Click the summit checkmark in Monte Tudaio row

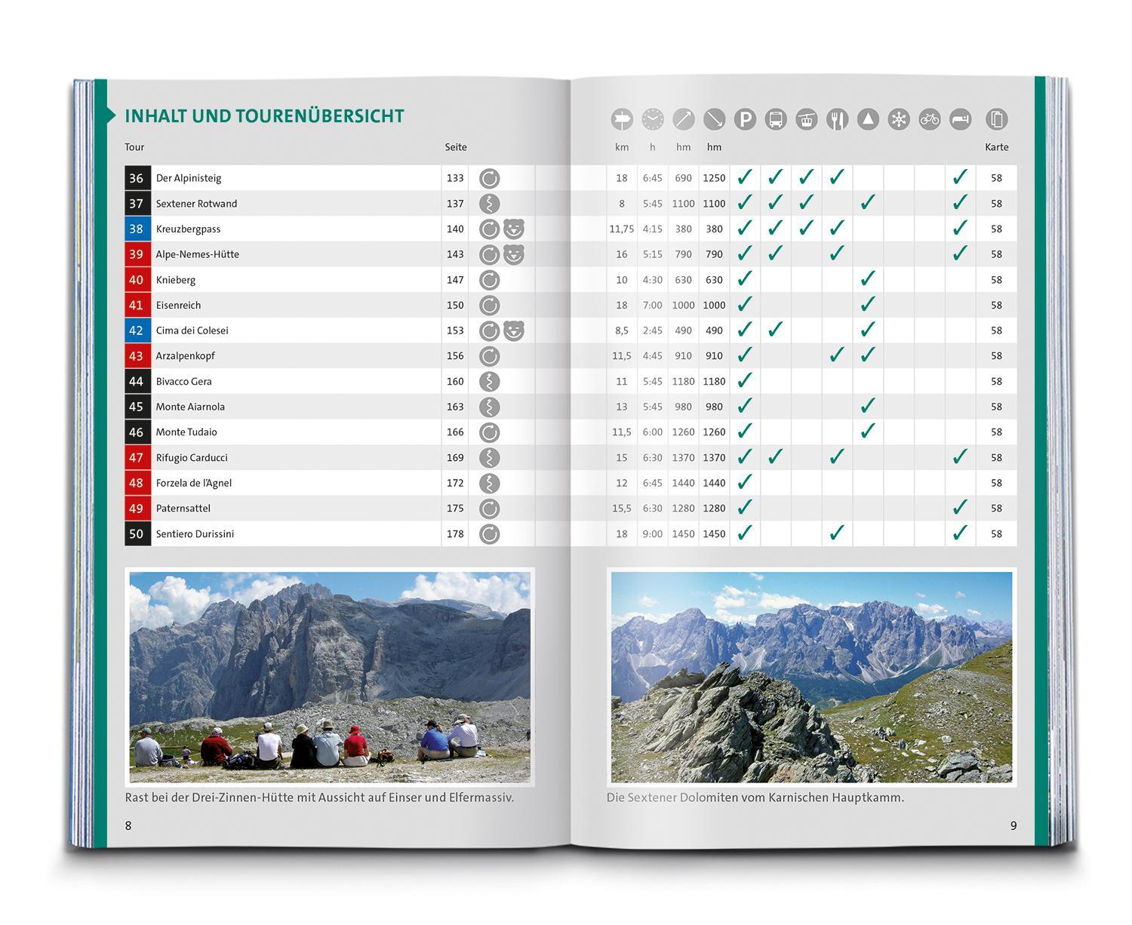click(868, 431)
